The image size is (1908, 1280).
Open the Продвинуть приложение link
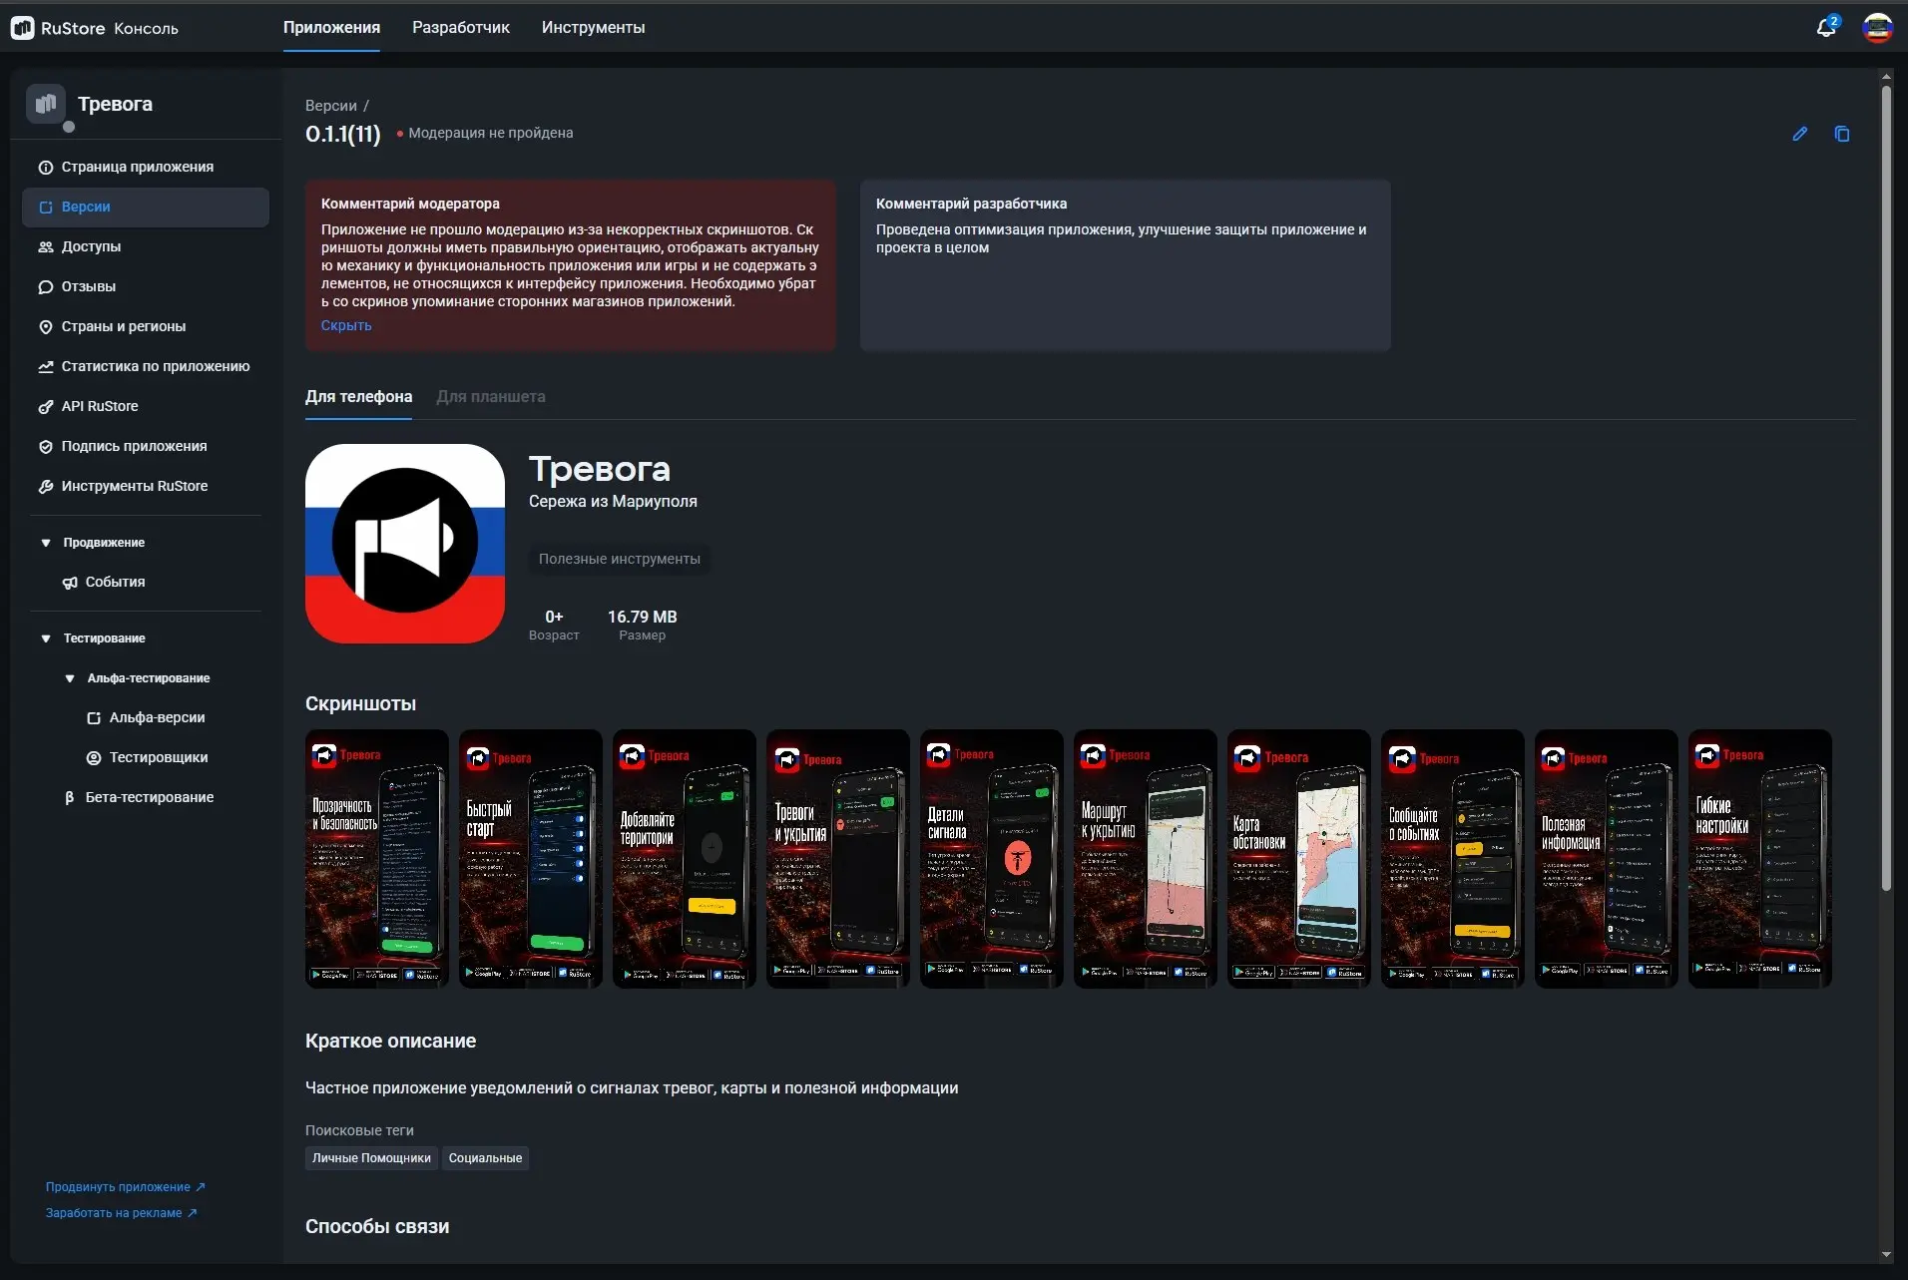point(126,1187)
